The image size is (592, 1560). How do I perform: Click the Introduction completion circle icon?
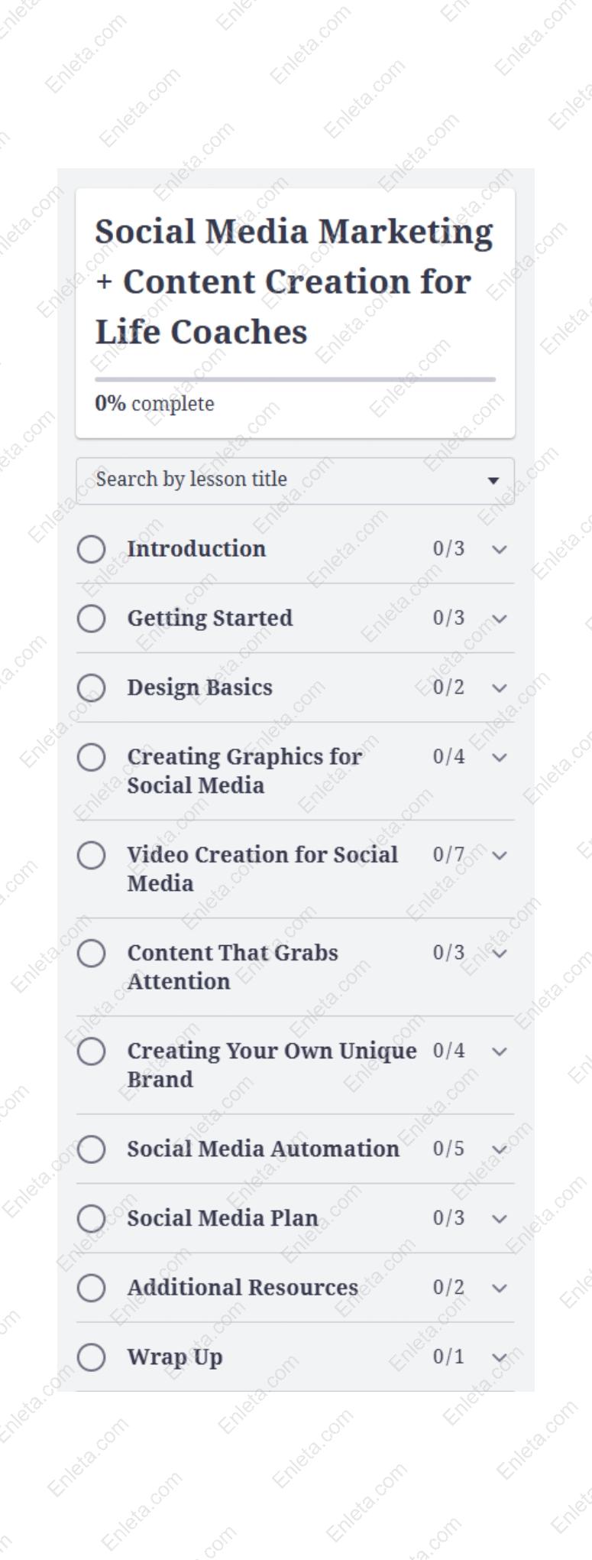click(x=91, y=549)
